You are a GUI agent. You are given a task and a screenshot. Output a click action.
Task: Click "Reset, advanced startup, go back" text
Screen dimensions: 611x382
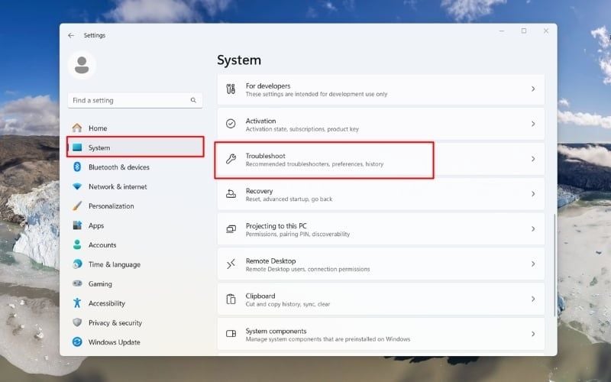289,199
